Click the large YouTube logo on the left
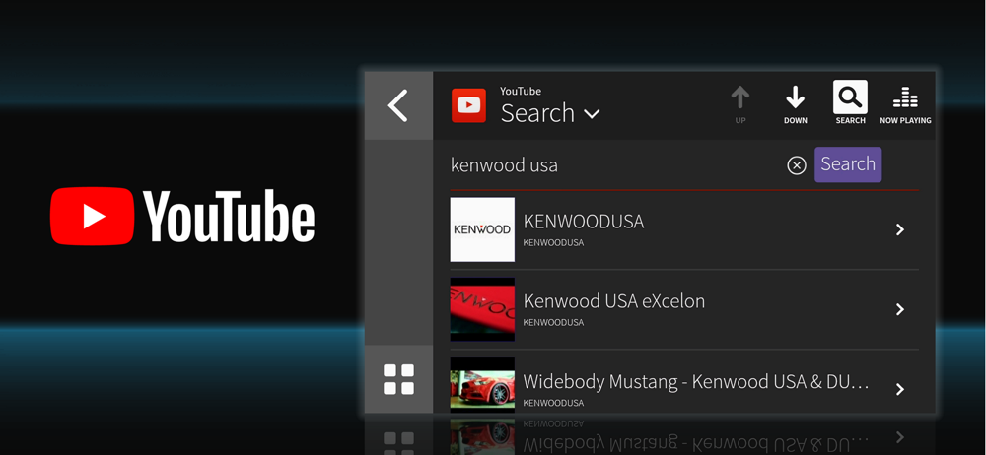Screen dimensions: 986x455 point(182,217)
